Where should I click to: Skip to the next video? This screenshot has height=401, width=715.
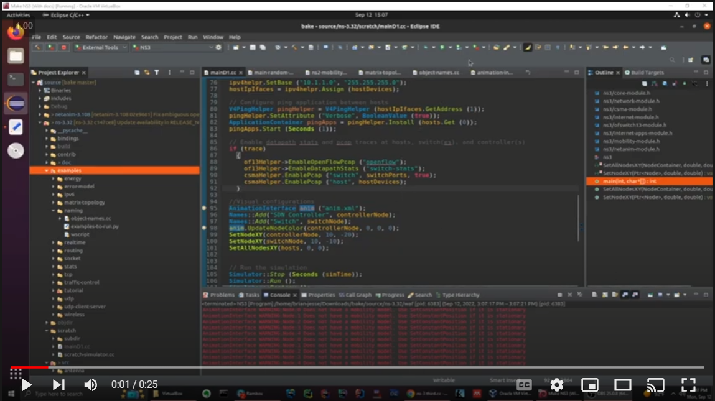coord(58,385)
